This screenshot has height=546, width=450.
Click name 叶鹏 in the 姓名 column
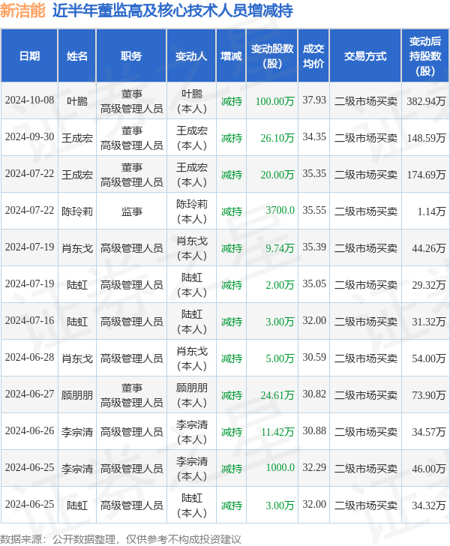pos(77,101)
